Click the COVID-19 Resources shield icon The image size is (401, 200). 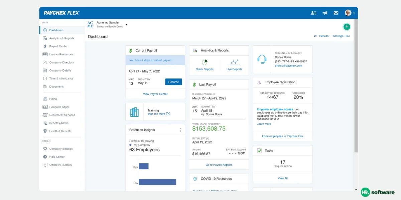[195, 179]
